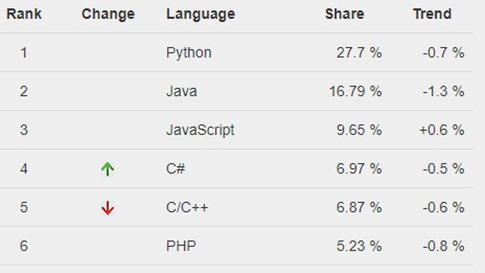This screenshot has width=485, height=273.
Task: Open the Python language entry
Action: pos(189,53)
